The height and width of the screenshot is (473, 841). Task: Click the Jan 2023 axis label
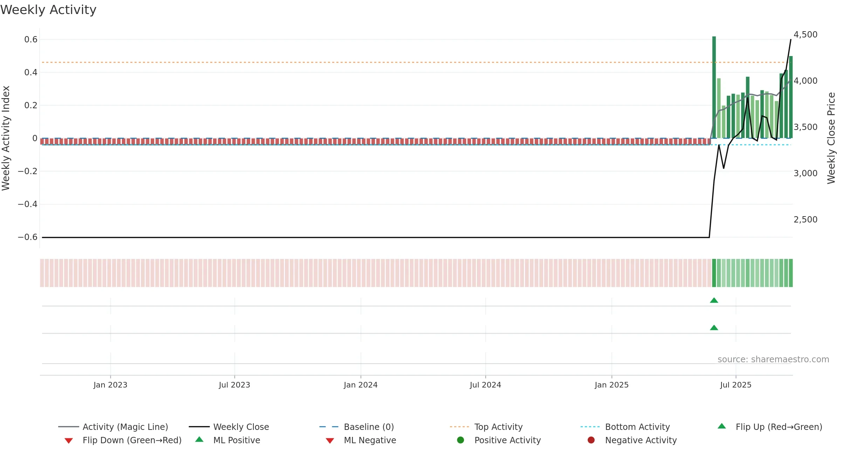click(x=110, y=385)
